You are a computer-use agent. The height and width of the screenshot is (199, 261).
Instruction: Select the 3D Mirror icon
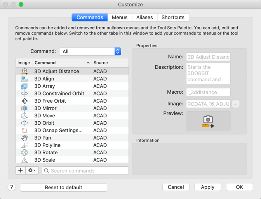click(24, 108)
